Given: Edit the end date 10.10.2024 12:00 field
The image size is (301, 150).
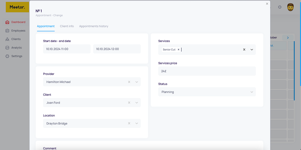Looking at the screenshot, I should pos(117,49).
